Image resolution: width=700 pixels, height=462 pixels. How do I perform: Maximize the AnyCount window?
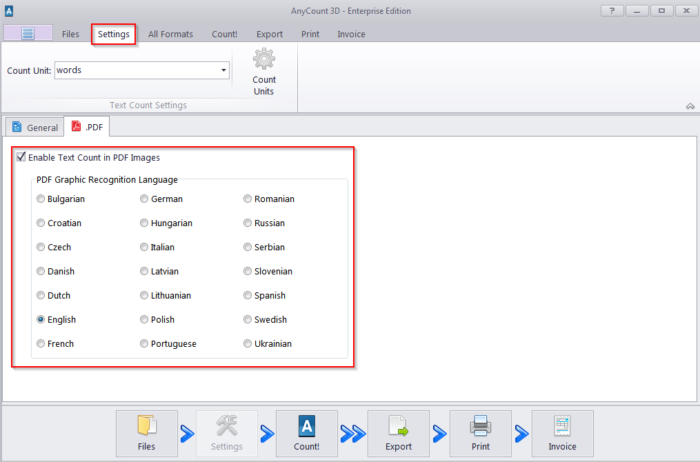(661, 11)
